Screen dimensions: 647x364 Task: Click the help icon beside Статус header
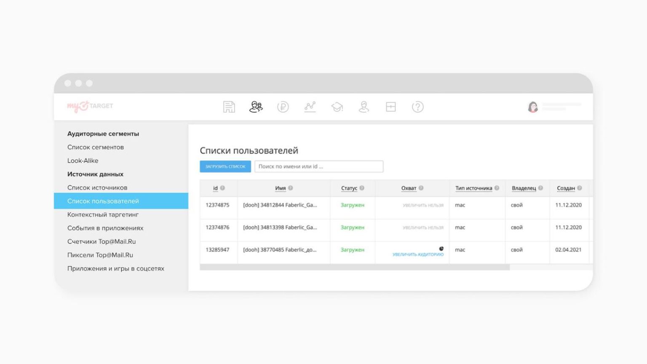point(362,188)
